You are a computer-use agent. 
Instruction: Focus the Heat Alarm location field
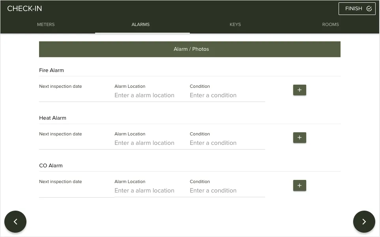pyautogui.click(x=152, y=143)
